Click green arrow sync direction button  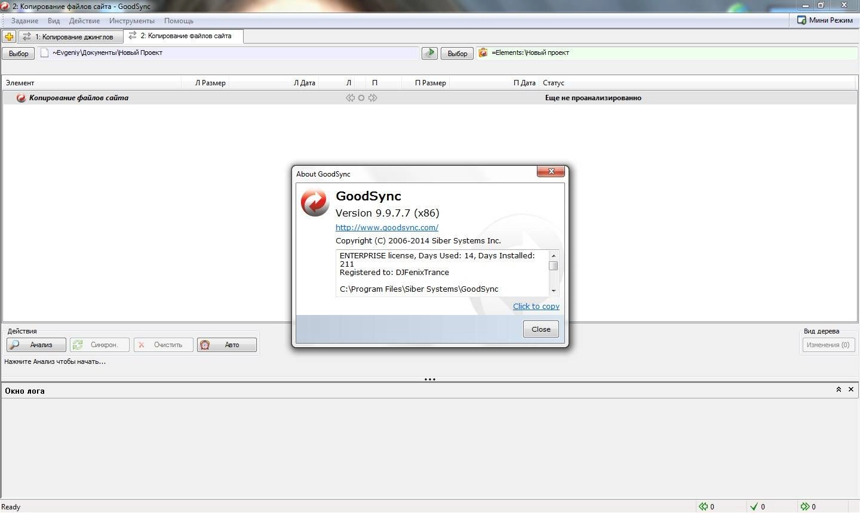pos(429,53)
